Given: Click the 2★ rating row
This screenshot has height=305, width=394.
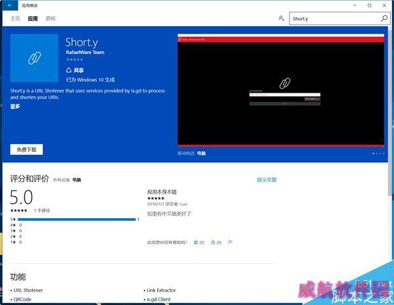Looking at the screenshot, I should pos(16,237).
